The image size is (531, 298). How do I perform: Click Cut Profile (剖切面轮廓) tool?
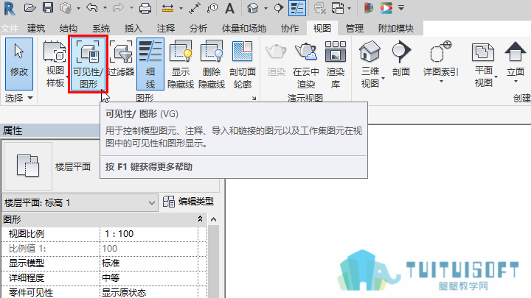pos(243,64)
